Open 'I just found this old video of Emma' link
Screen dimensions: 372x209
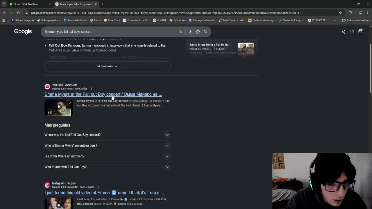tap(104, 193)
